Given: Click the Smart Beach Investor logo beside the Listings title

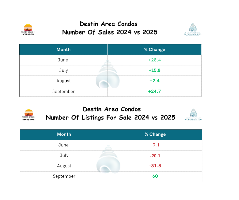Looking at the screenshot, I should tap(28, 115).
